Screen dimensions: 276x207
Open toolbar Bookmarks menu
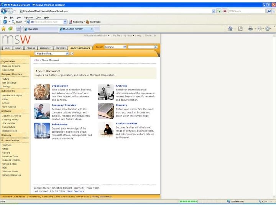coord(77,22)
